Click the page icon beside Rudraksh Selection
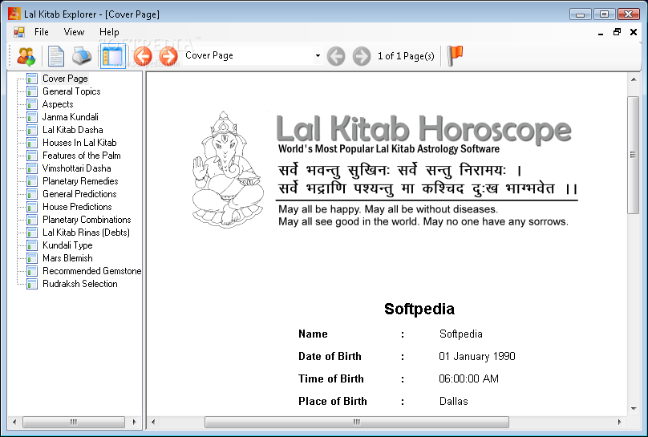 pyautogui.click(x=32, y=284)
